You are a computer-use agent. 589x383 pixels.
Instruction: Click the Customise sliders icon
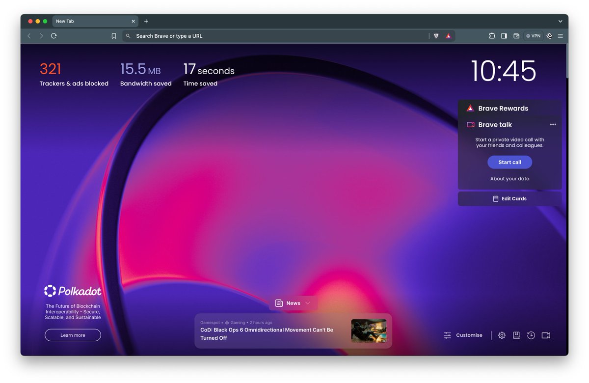447,335
